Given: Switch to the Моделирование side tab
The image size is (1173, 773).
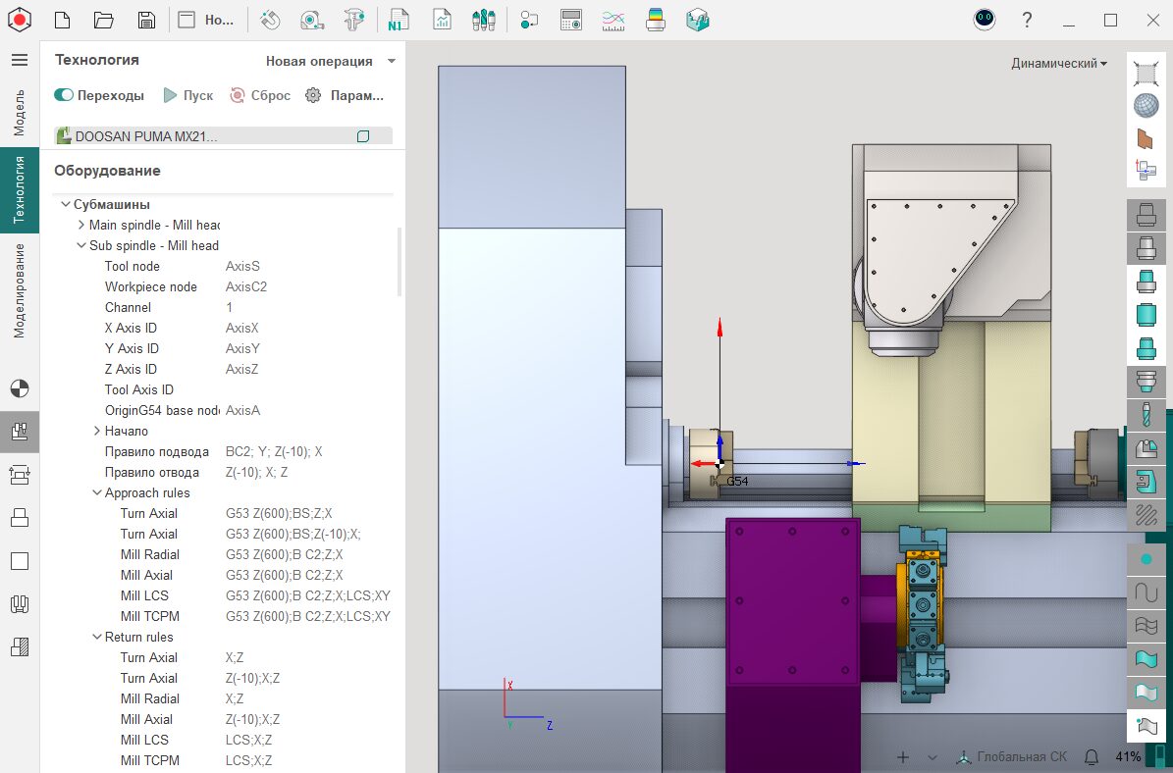Looking at the screenshot, I should tap(19, 290).
